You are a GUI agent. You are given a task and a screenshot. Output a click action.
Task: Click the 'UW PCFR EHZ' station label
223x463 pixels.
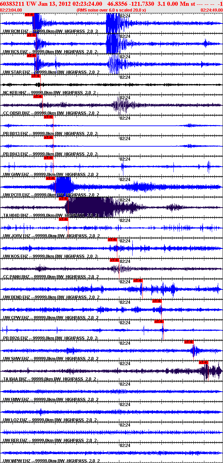click(x=17, y=195)
